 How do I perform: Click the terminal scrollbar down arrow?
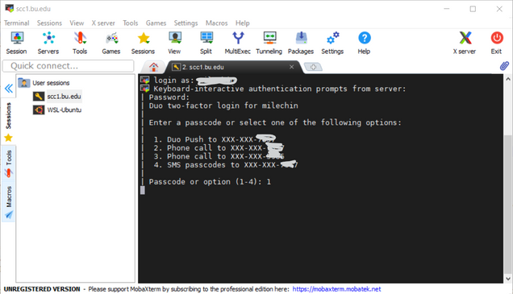(x=508, y=279)
